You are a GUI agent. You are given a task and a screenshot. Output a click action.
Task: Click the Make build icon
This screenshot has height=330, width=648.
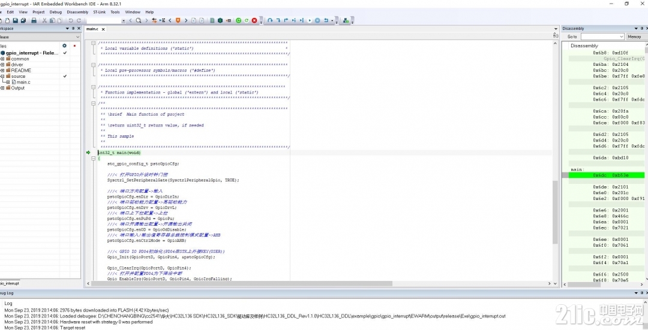[220, 20]
